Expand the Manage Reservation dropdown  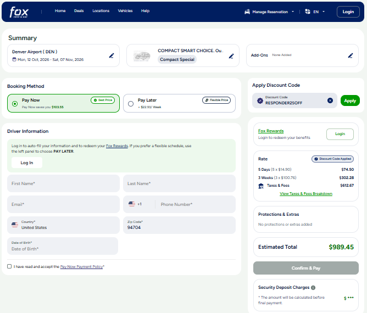pos(269,12)
